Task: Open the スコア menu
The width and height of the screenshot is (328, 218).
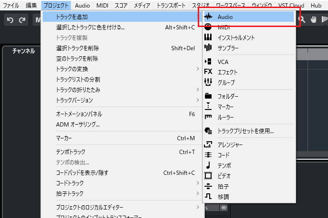Action: [x=121, y=5]
